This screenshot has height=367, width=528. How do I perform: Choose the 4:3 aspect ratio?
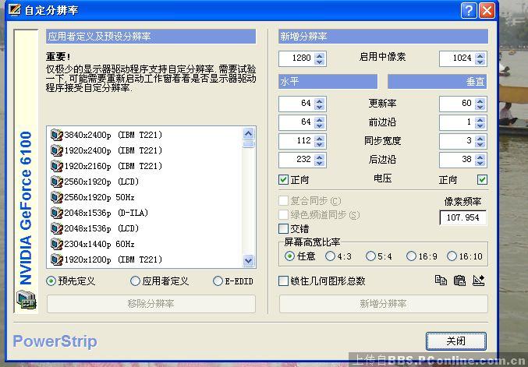pos(330,256)
